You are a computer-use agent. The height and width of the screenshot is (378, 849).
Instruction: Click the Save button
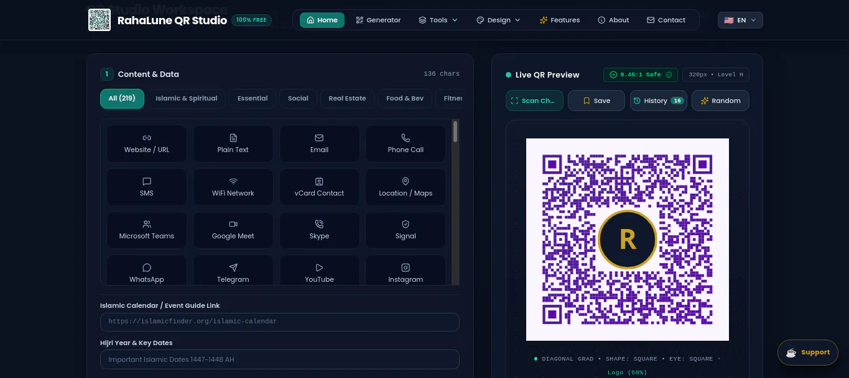596,101
